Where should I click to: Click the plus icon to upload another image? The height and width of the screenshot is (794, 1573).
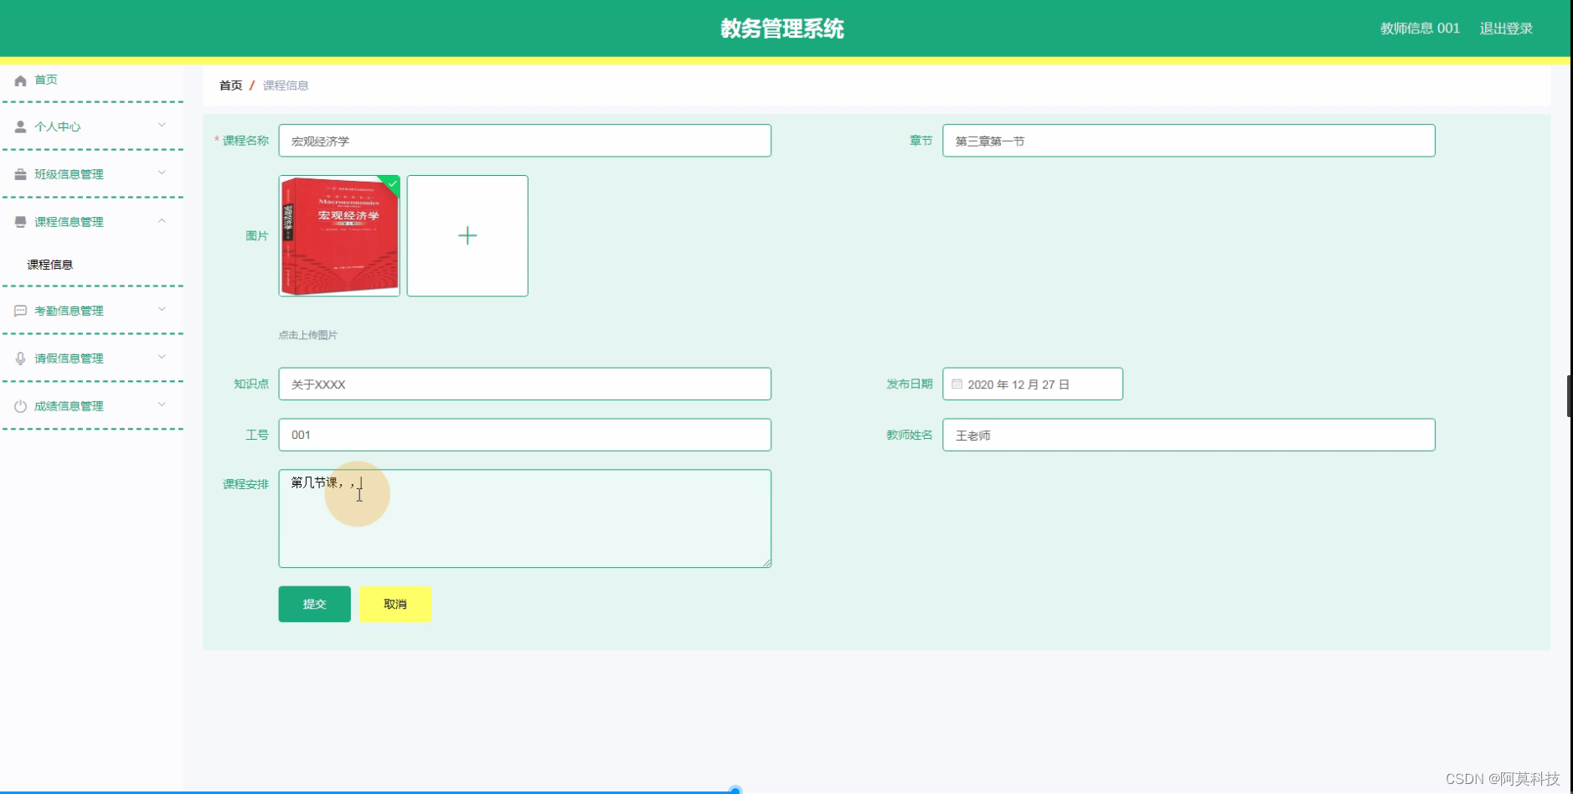[467, 235]
